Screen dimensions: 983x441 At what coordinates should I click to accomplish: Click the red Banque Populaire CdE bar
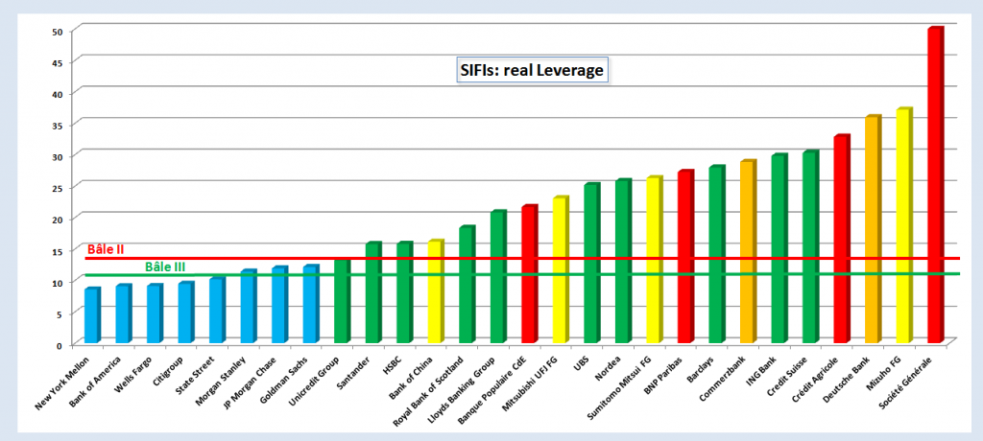point(530,274)
